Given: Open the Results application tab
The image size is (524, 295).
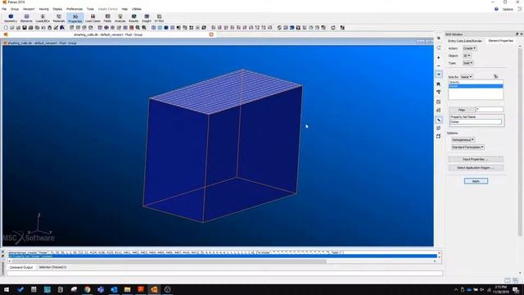Looking at the screenshot, I should tap(133, 18).
